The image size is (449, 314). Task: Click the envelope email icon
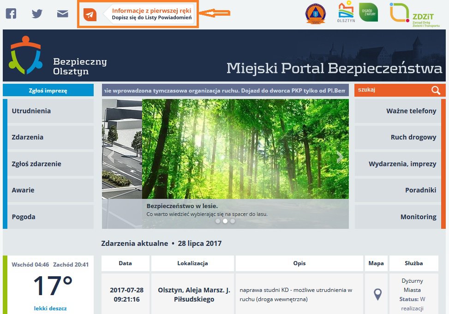pos(62,14)
